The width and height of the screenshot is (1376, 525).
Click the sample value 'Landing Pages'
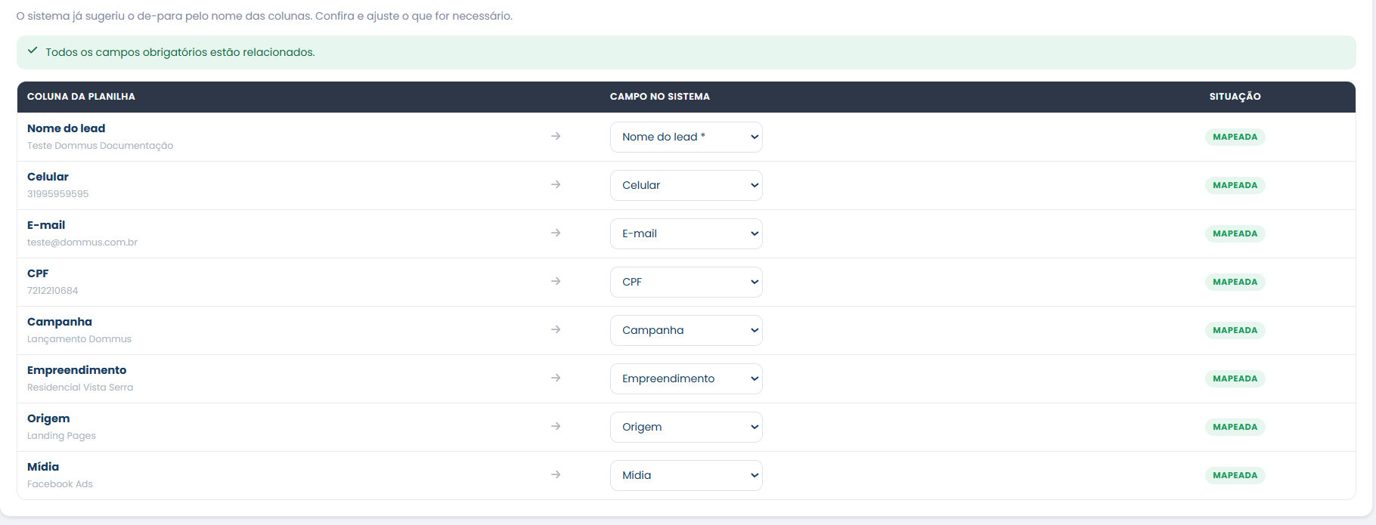61,436
